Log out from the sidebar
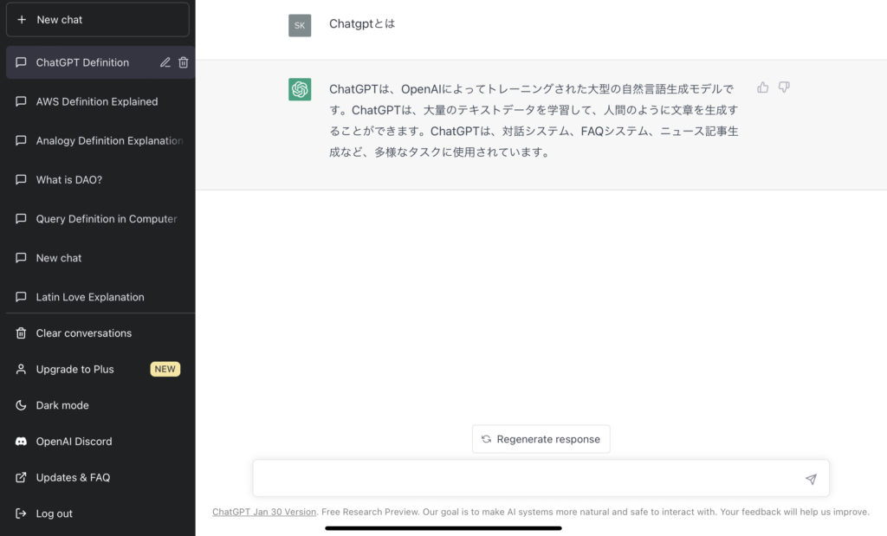The image size is (887, 536). [54, 513]
